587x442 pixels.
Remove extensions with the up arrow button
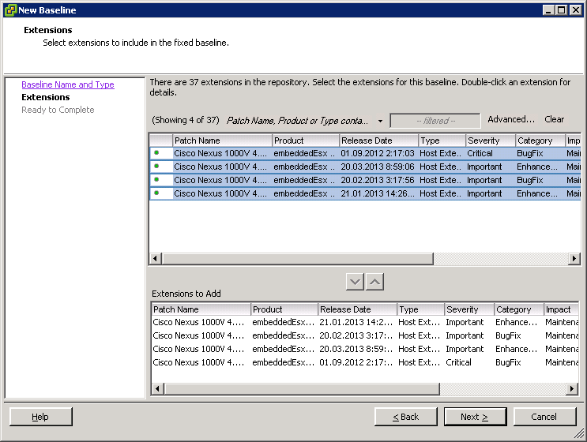374,282
